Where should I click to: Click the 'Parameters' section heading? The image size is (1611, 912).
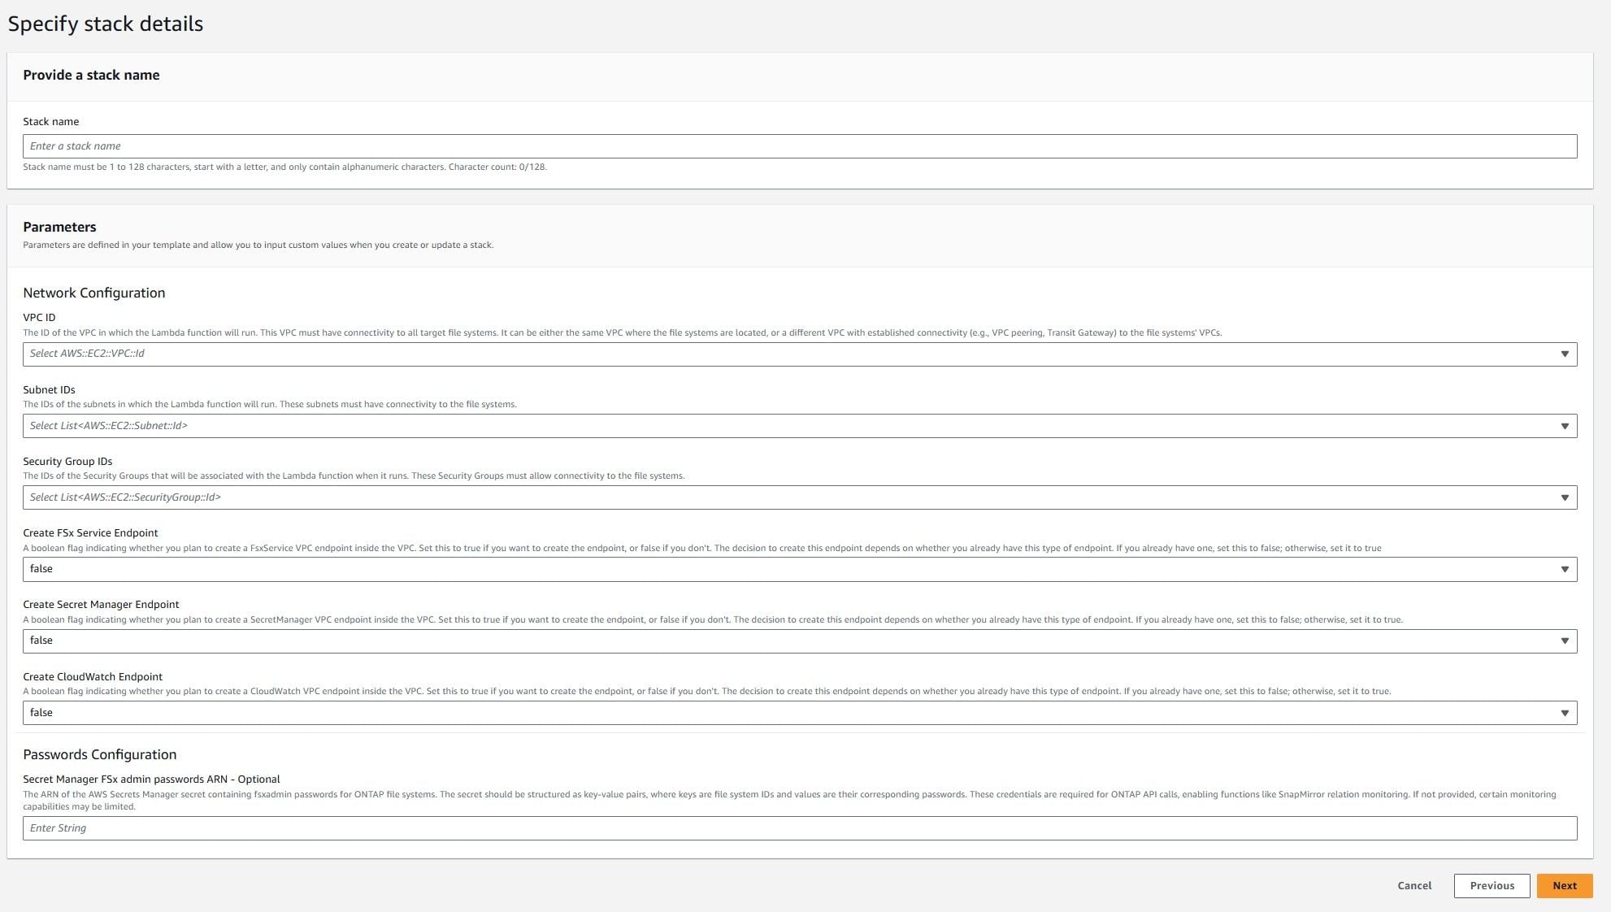(x=59, y=227)
